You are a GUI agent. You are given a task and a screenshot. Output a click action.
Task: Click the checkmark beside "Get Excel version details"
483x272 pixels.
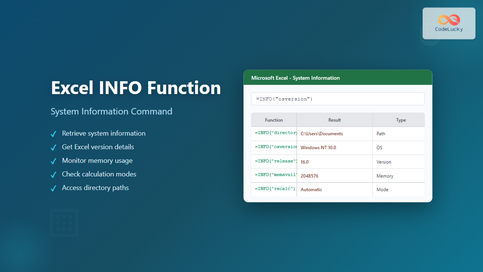tap(53, 147)
